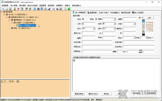Viewport: 162px width, 101px height.
Task: Collapse the 与人 tree node expander
Action: coord(4,15)
